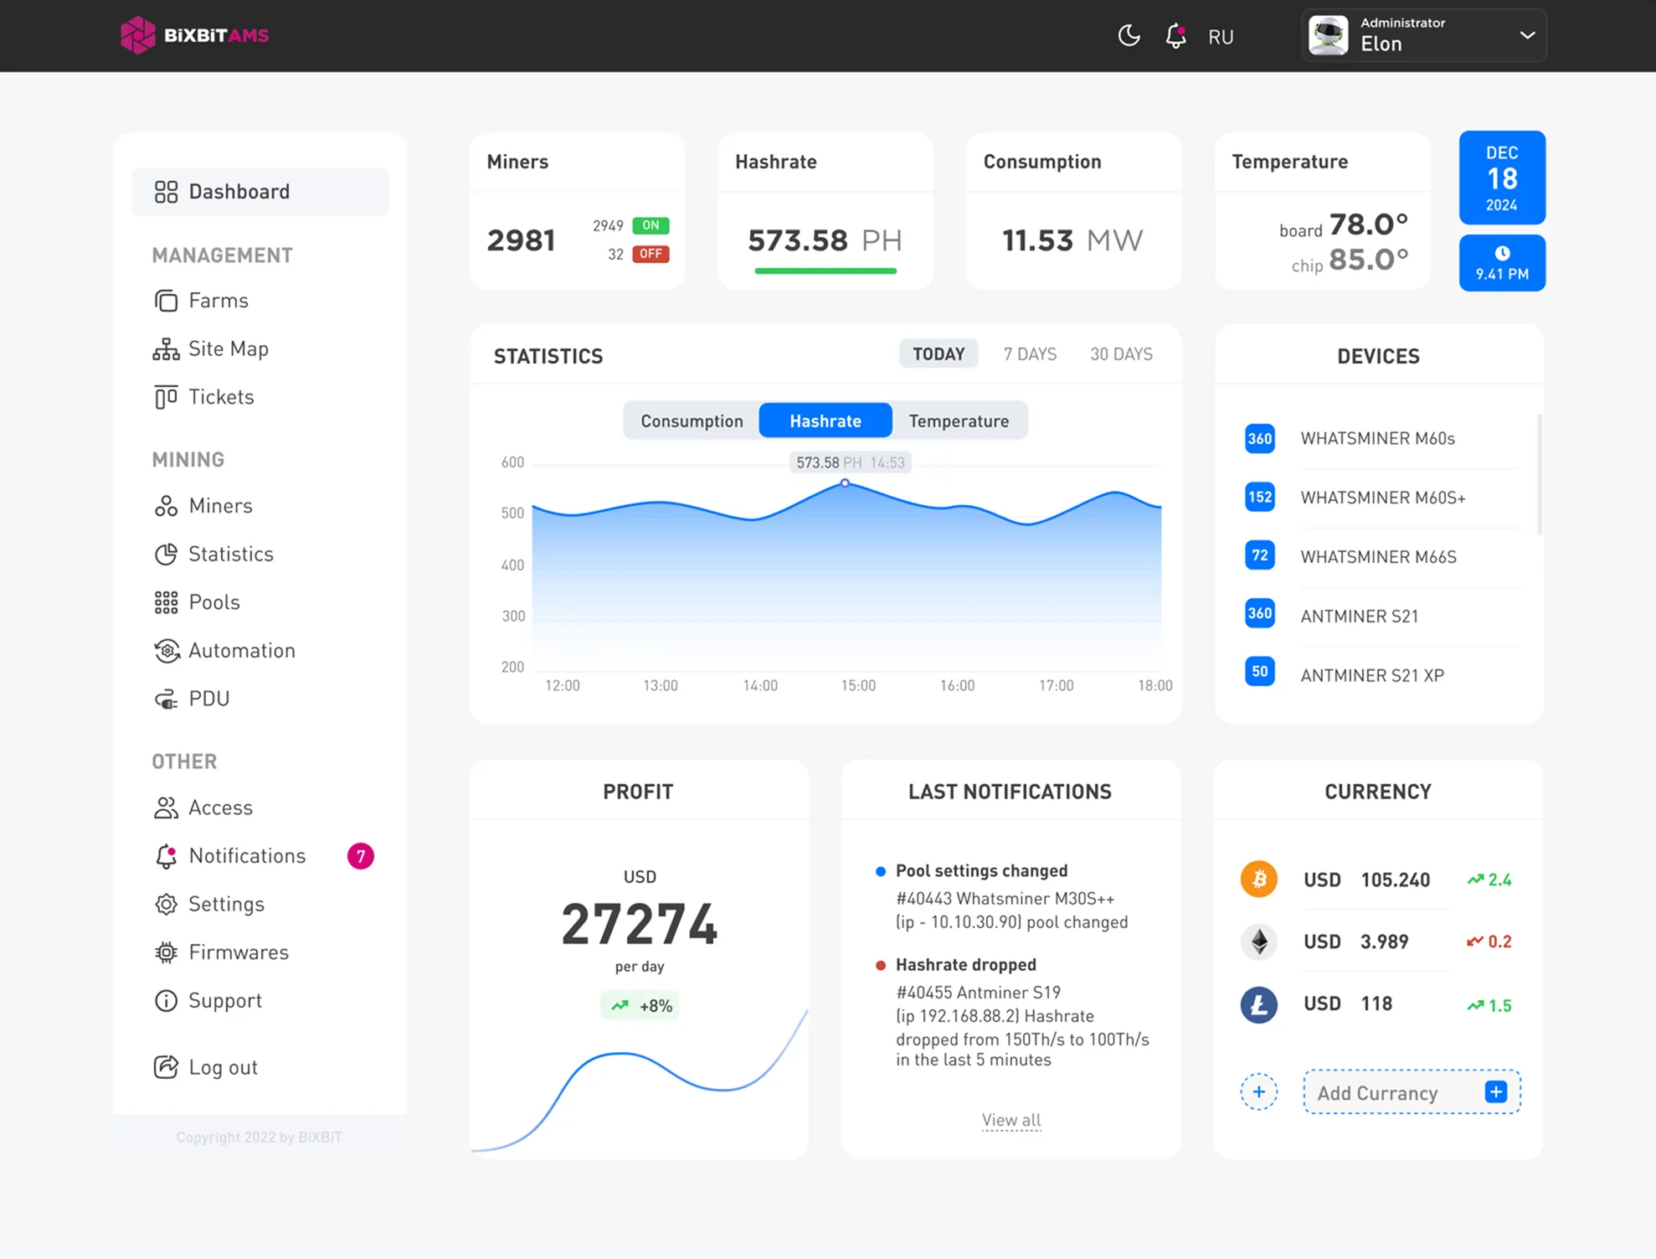Click the PDU plug icon
The height and width of the screenshot is (1259, 1656).
(166, 699)
